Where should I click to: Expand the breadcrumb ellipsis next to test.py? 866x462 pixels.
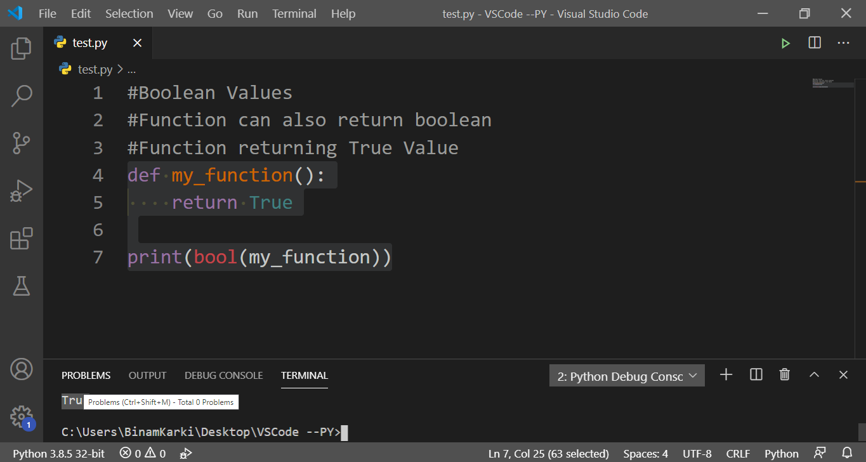131,69
